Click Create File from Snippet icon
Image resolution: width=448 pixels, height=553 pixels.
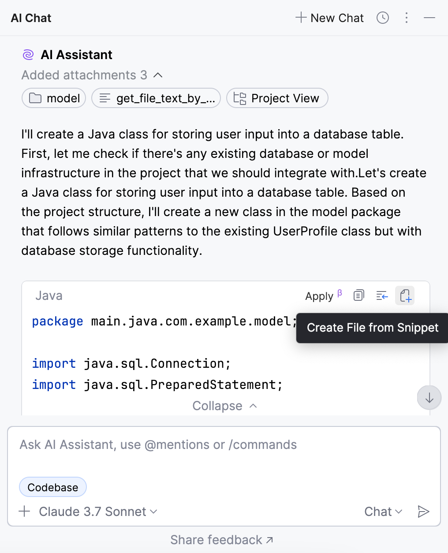[405, 295]
